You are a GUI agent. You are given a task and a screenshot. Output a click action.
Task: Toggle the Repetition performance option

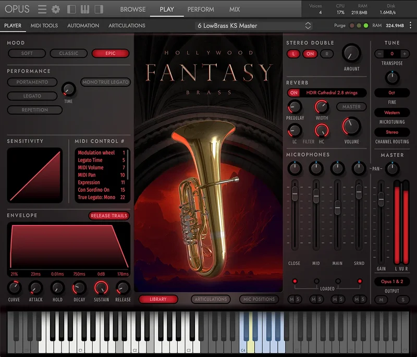[x=35, y=110]
